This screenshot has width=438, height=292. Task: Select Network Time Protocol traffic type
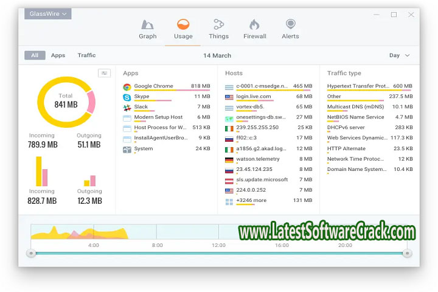370,160
